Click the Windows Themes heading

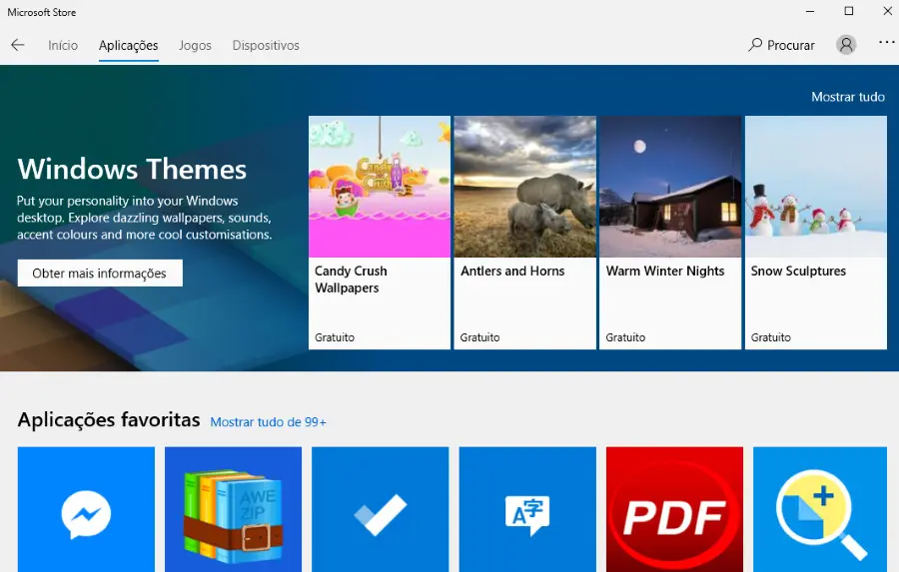[x=132, y=169]
